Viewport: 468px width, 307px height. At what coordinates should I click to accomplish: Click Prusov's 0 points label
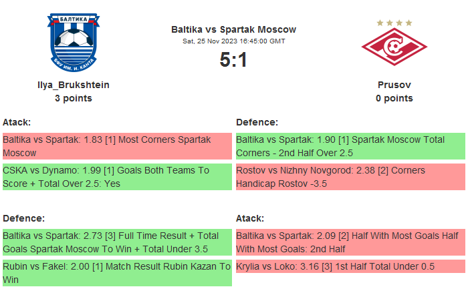pyautogui.click(x=394, y=98)
